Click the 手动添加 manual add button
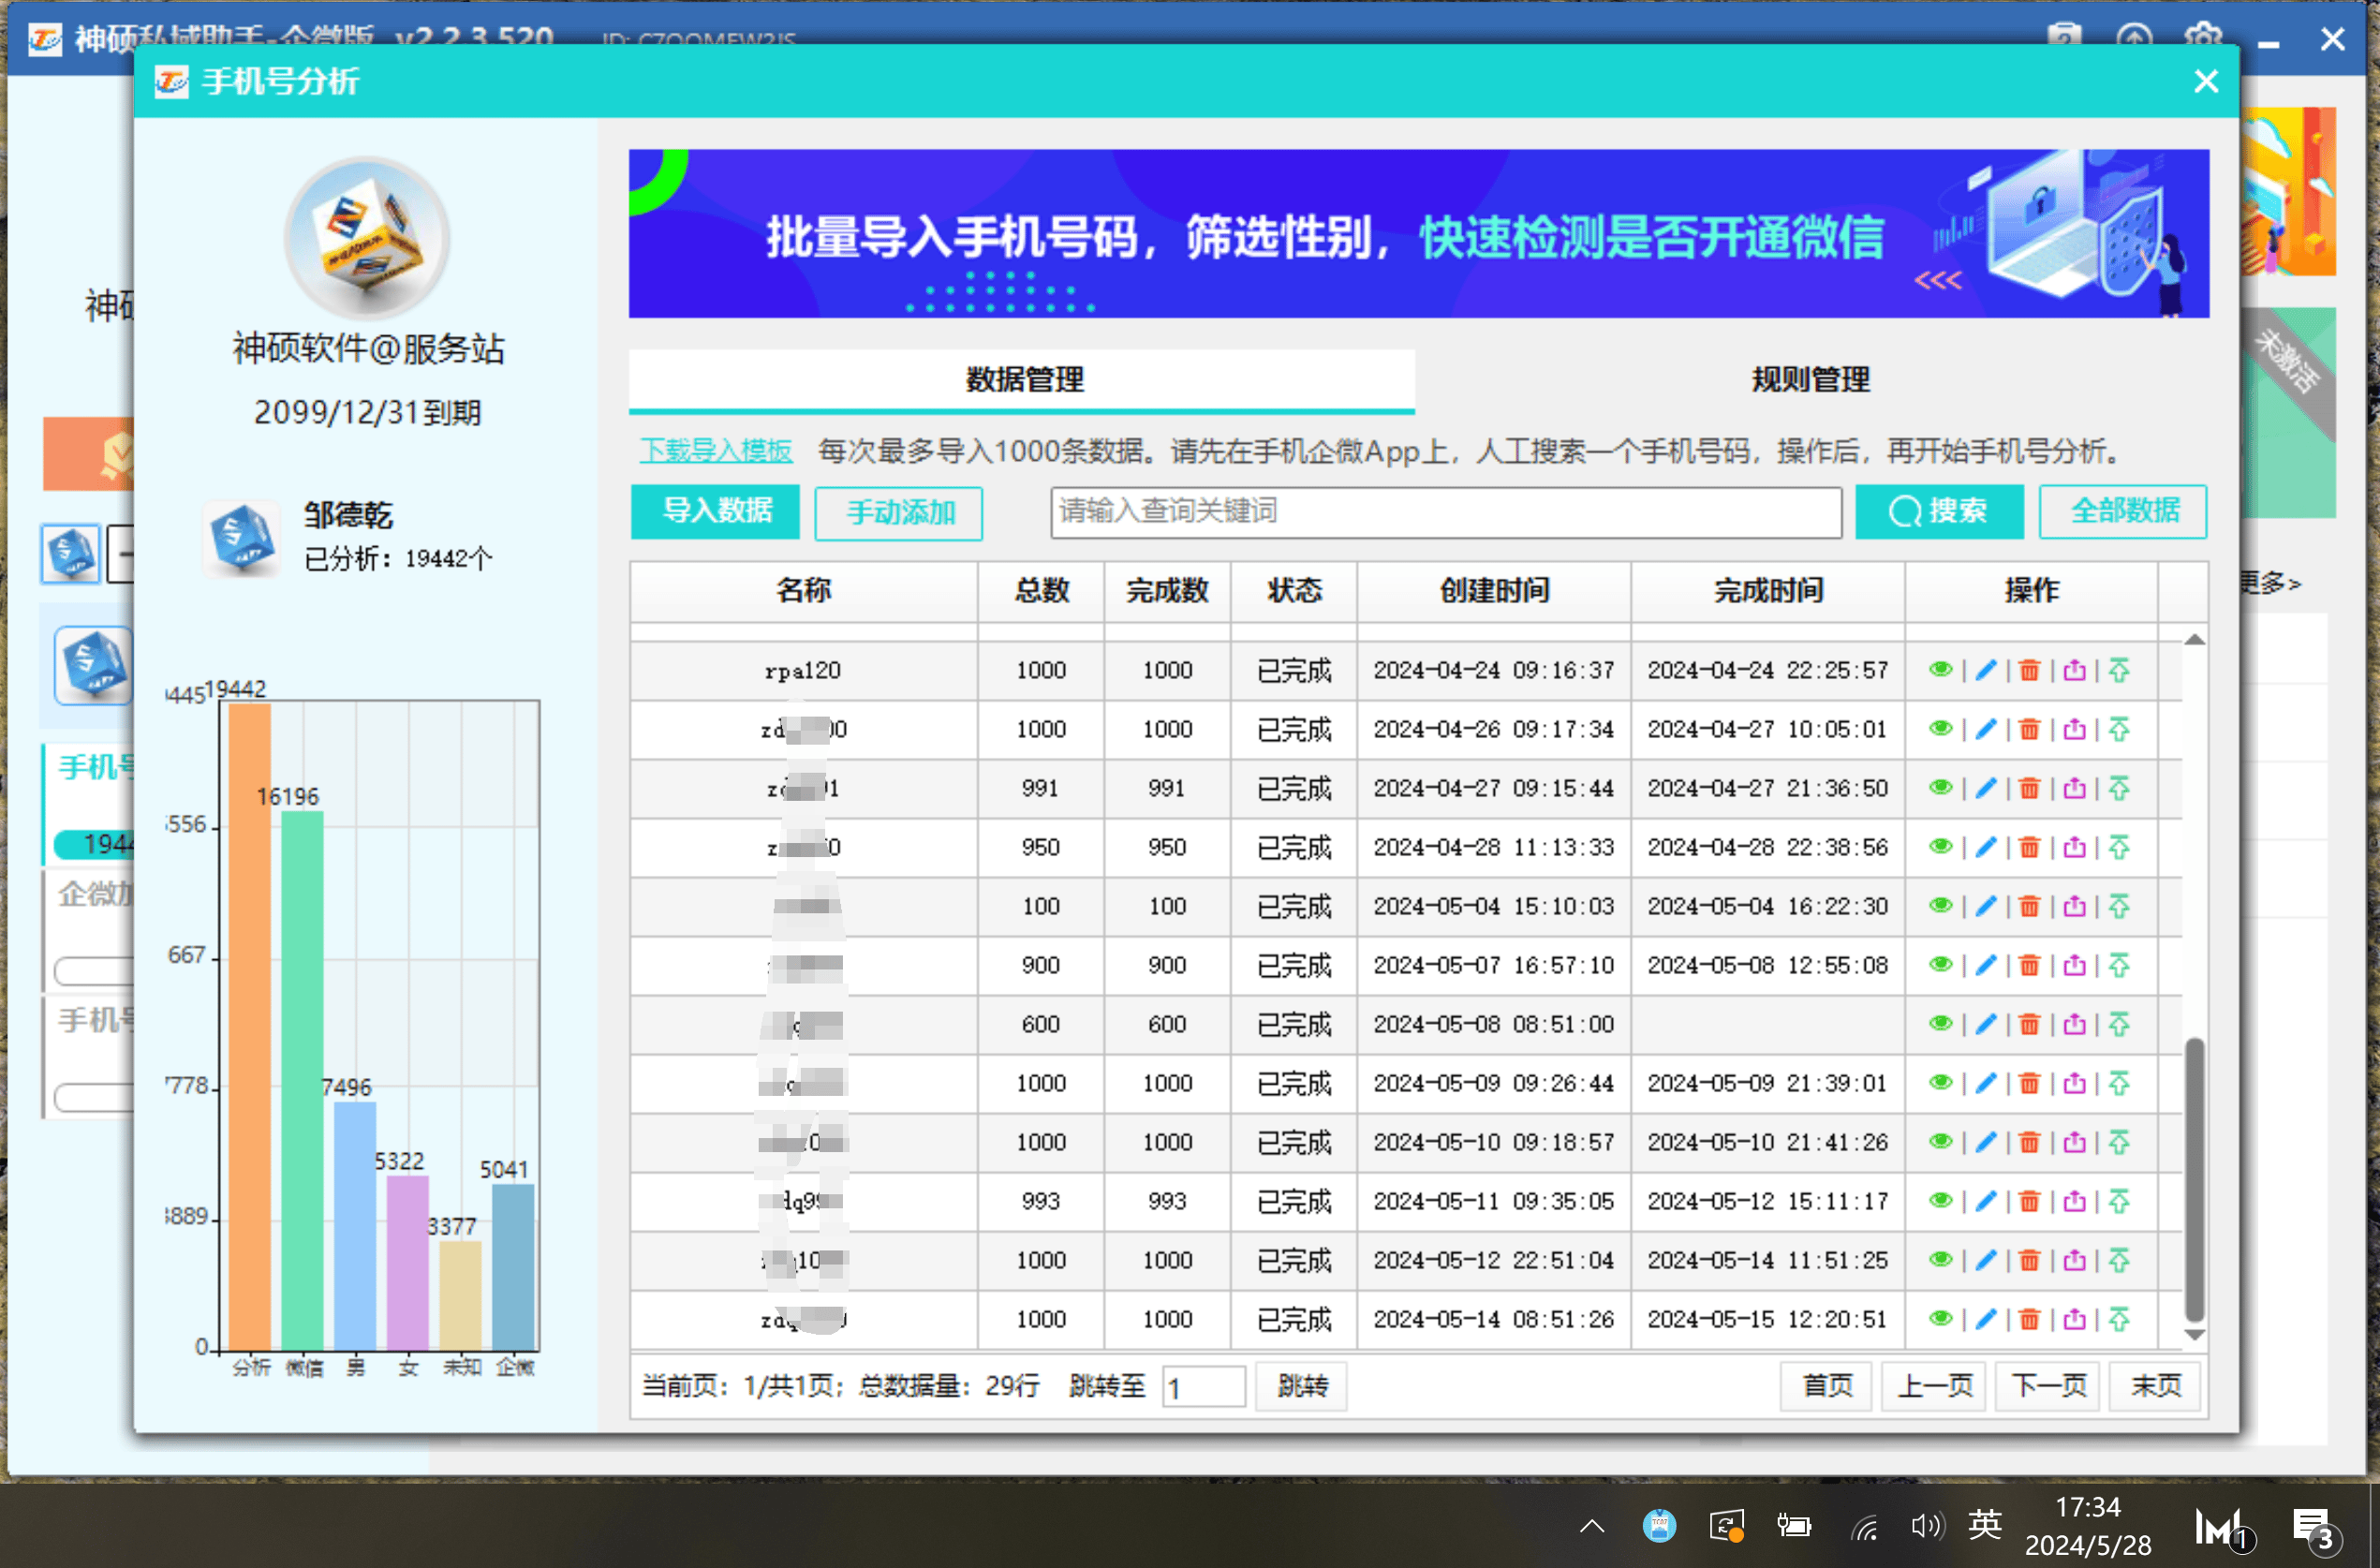 point(897,513)
